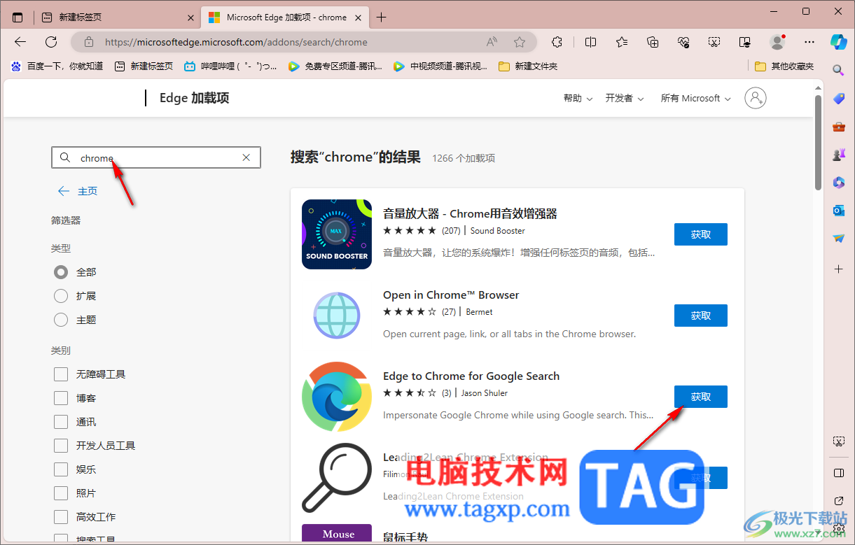
Task: Get Open in Chrome Browser extension
Action: click(701, 316)
